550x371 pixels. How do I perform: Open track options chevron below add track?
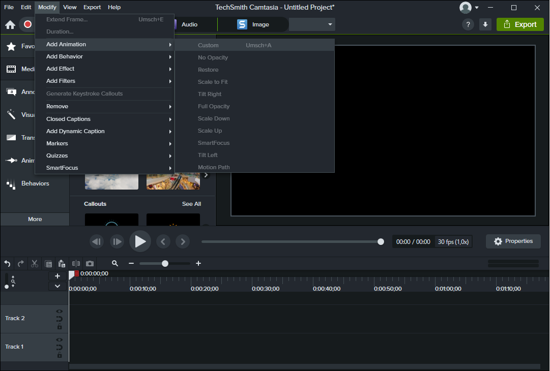[57, 286]
